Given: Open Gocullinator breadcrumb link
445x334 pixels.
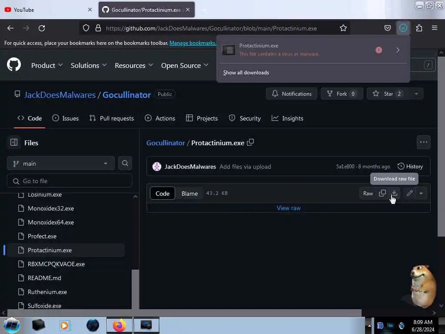Looking at the screenshot, I should (x=166, y=143).
